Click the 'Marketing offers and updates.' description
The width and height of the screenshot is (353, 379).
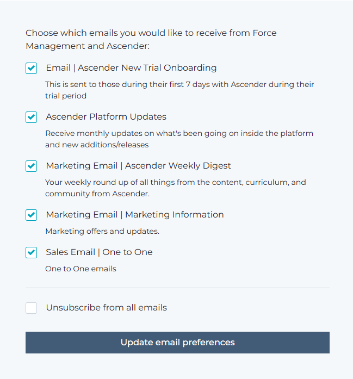[x=102, y=232]
